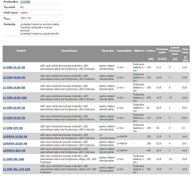
Task: Click the LI-ION-14.8V-5A product link
Action: click(14, 78)
